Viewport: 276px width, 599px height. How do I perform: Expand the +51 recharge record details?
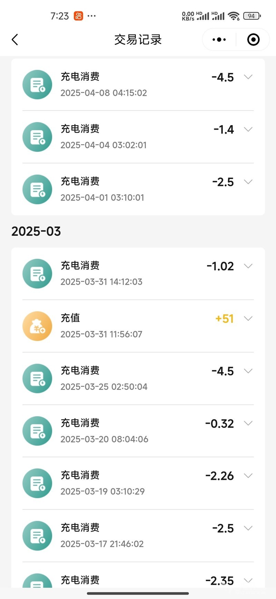click(x=248, y=318)
